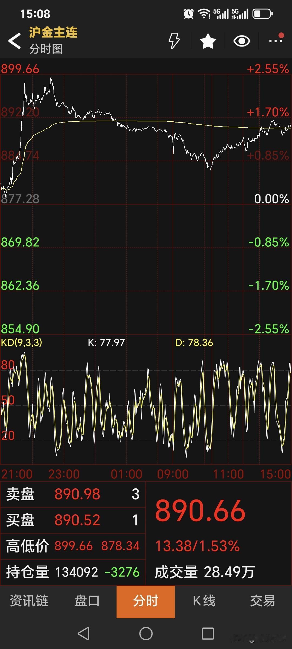The width and height of the screenshot is (292, 649).
Task: Tap the D: 78.36 value
Action: 194,343
